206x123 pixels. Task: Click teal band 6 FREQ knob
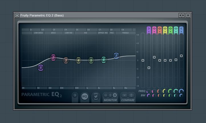tap(176, 91)
